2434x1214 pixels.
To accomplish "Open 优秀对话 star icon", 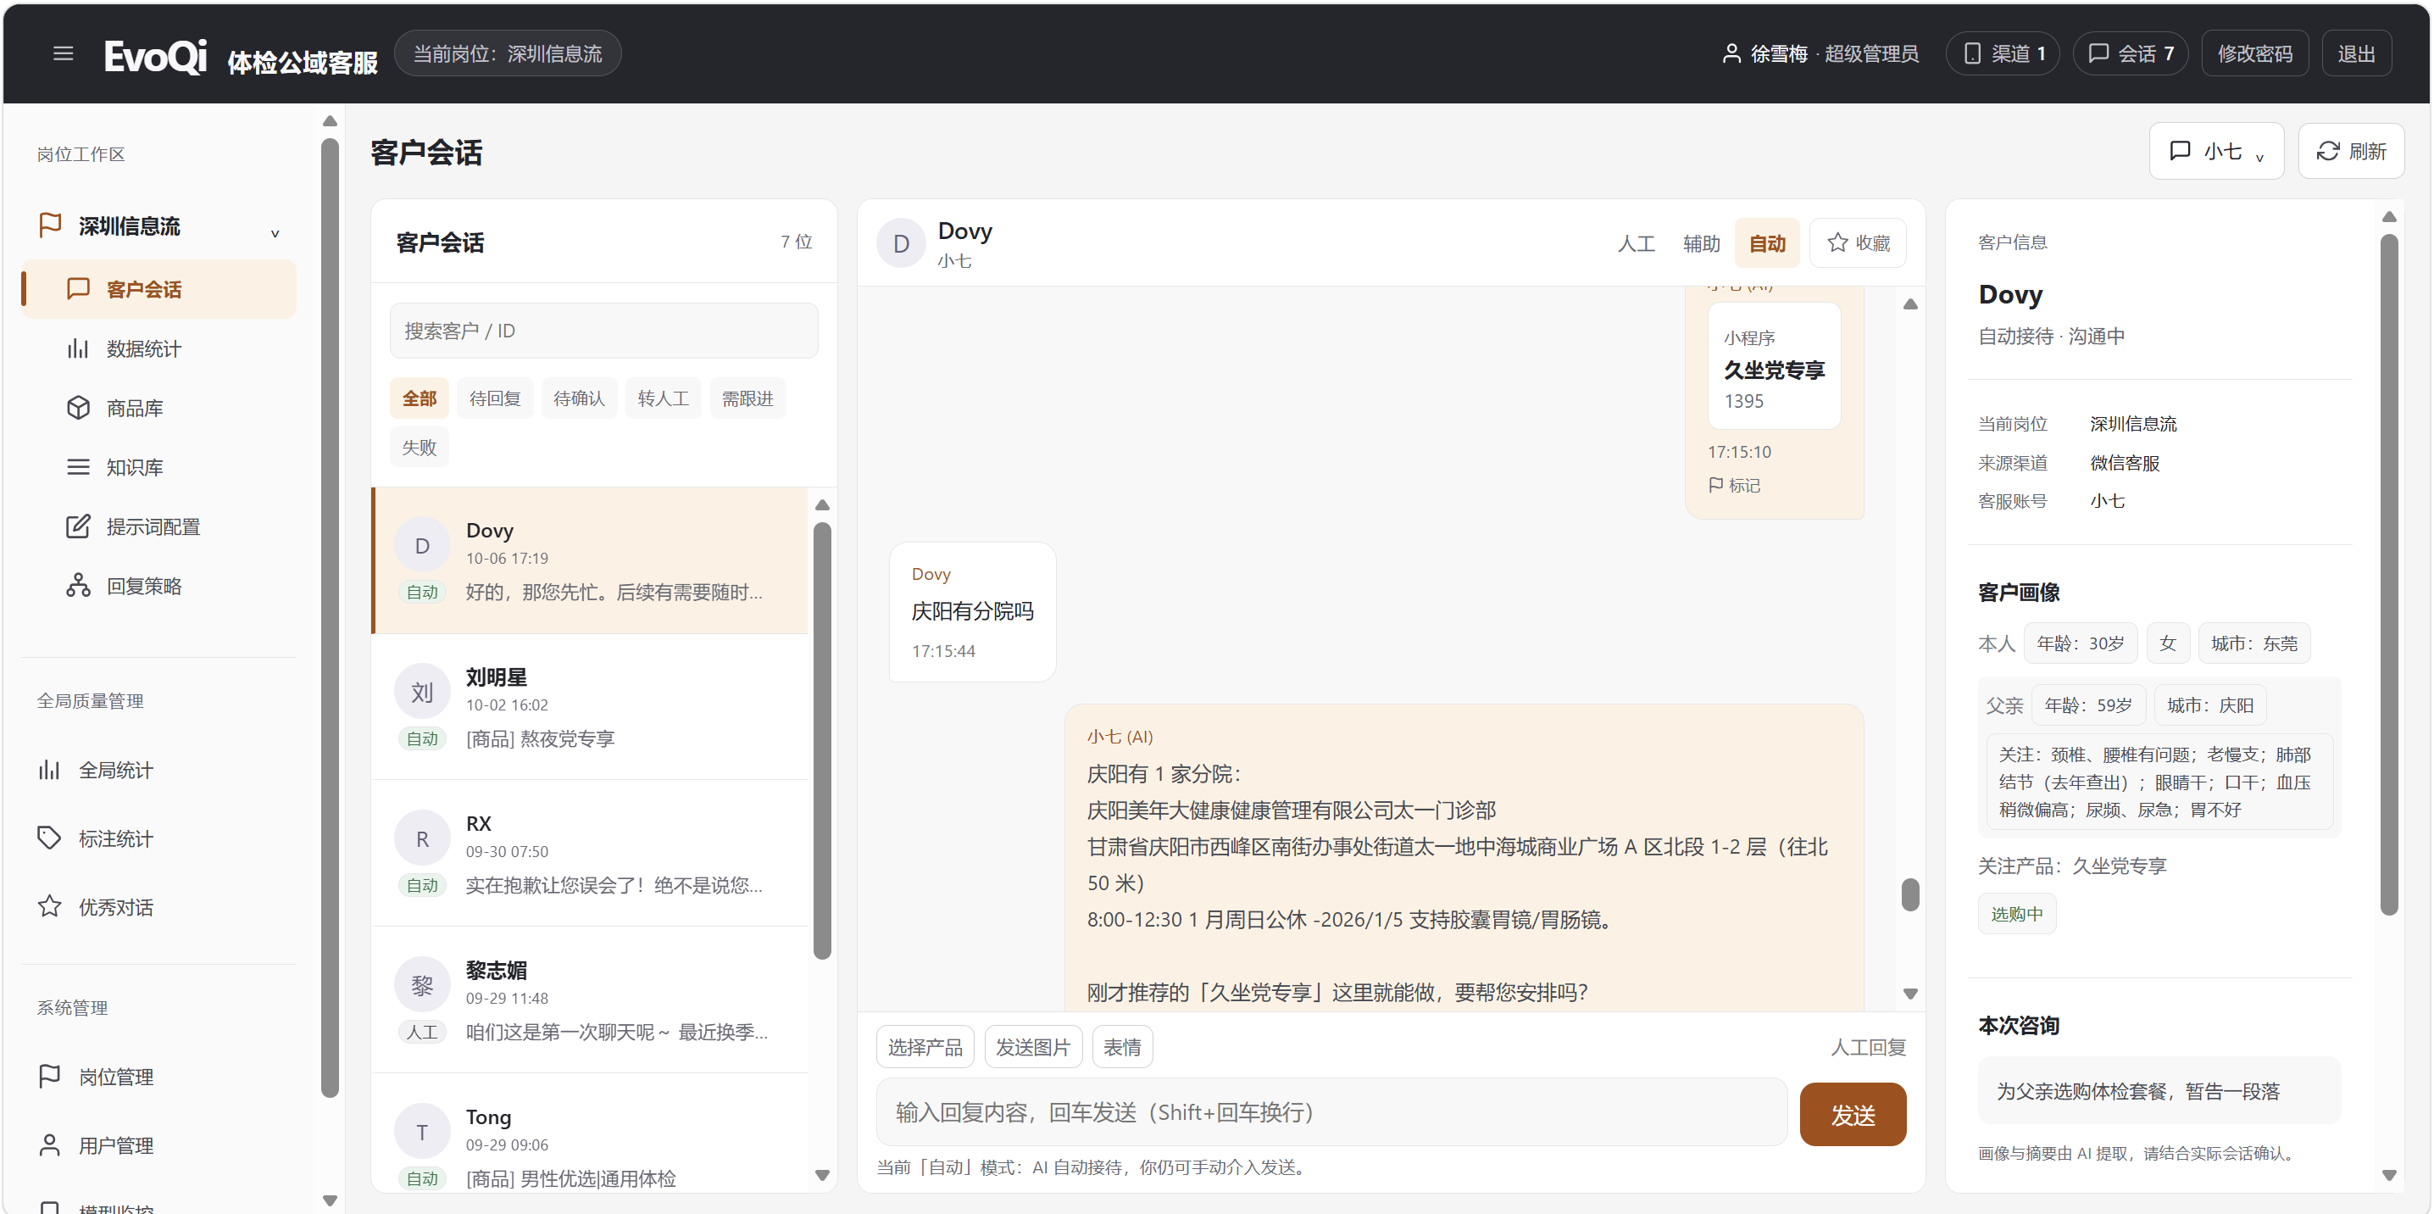I will pyautogui.click(x=49, y=907).
